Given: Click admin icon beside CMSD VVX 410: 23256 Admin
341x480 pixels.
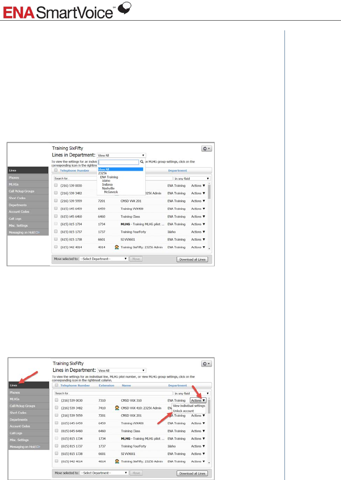Looking at the screenshot, I should pyautogui.click(x=117, y=408).
